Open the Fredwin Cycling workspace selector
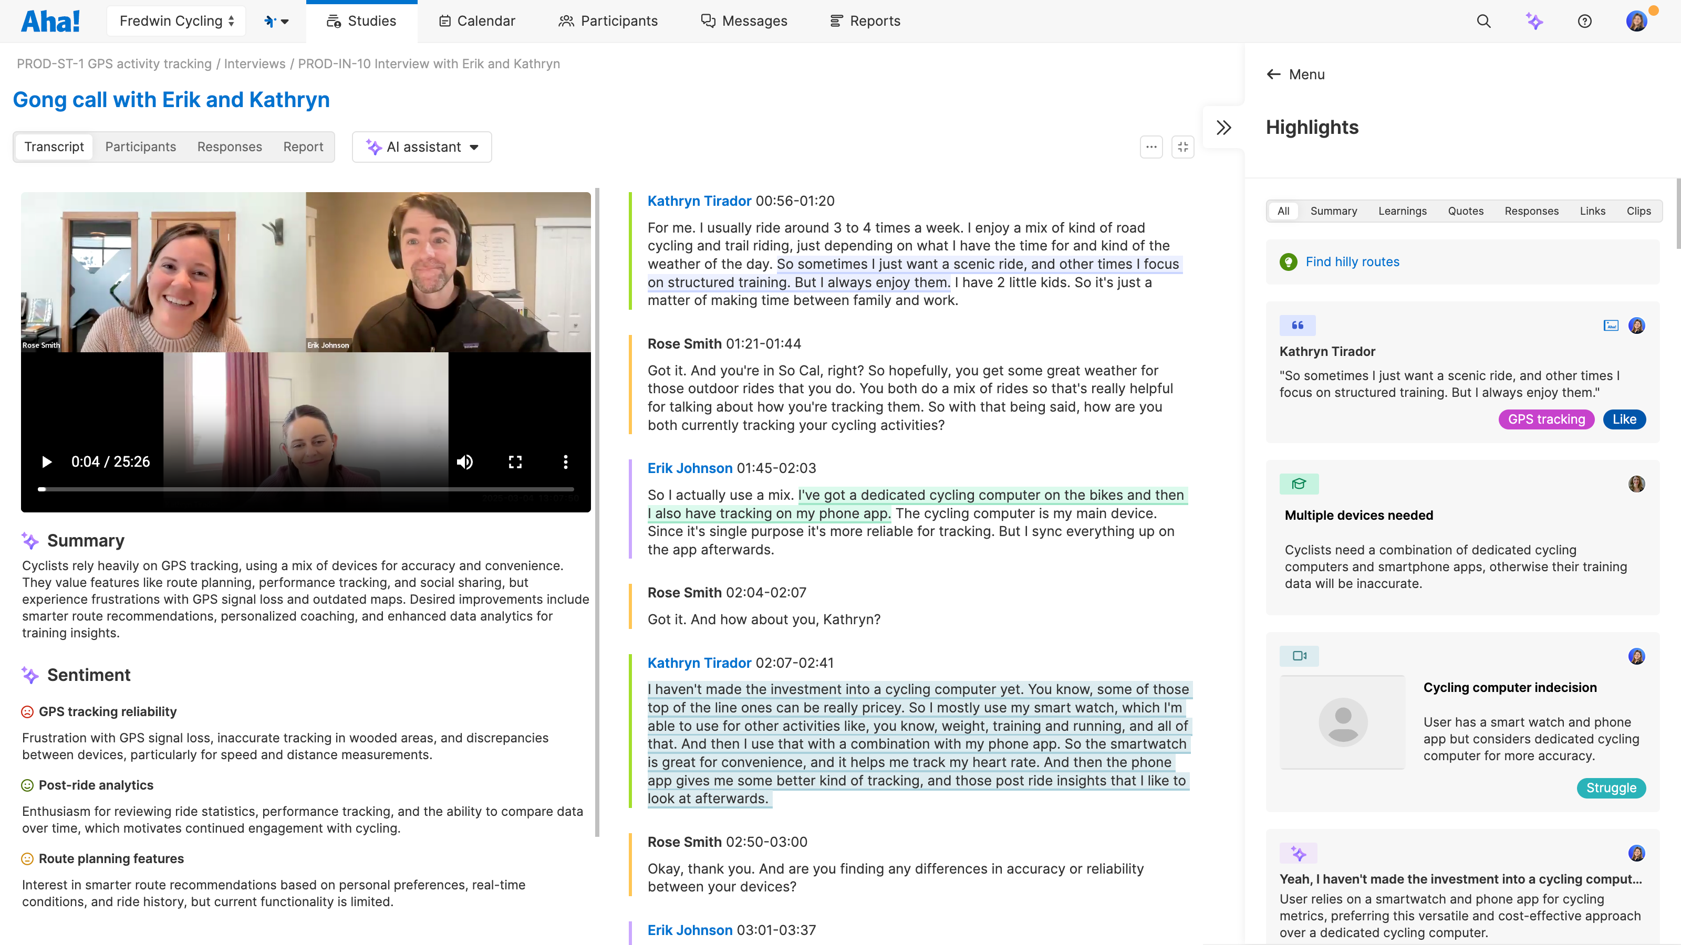The width and height of the screenshot is (1681, 945). [176, 21]
